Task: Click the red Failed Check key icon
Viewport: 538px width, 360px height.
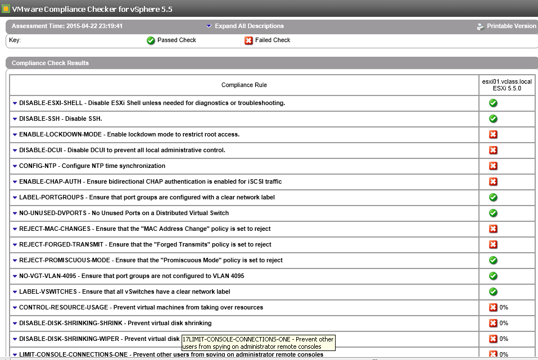Action: 248,40
